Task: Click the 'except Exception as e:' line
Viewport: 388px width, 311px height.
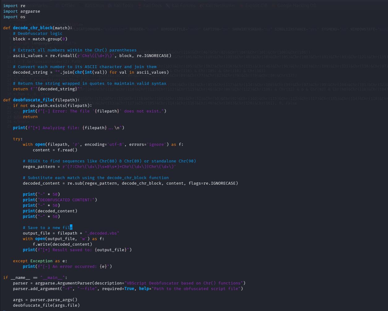Action: coord(40,261)
